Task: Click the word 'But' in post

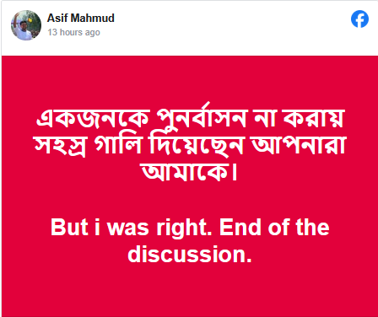Action: point(69,227)
